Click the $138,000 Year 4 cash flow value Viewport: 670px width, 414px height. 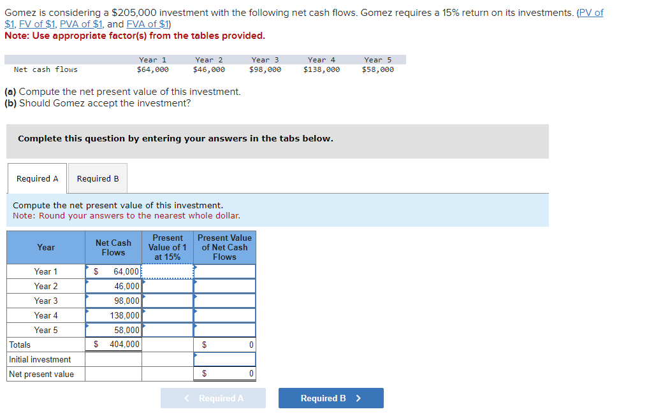pos(322,69)
